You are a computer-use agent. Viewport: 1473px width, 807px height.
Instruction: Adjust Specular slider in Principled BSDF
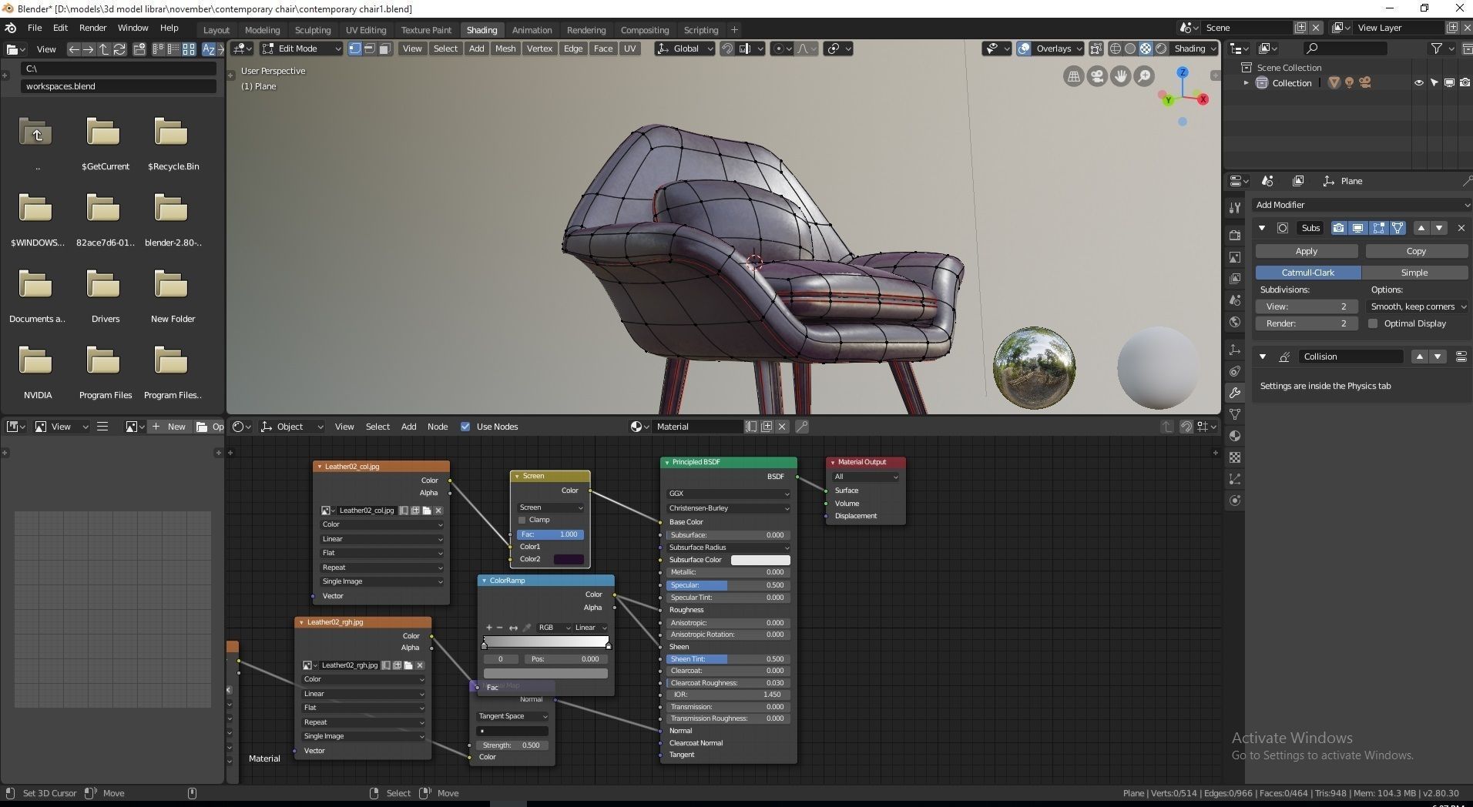pos(728,585)
